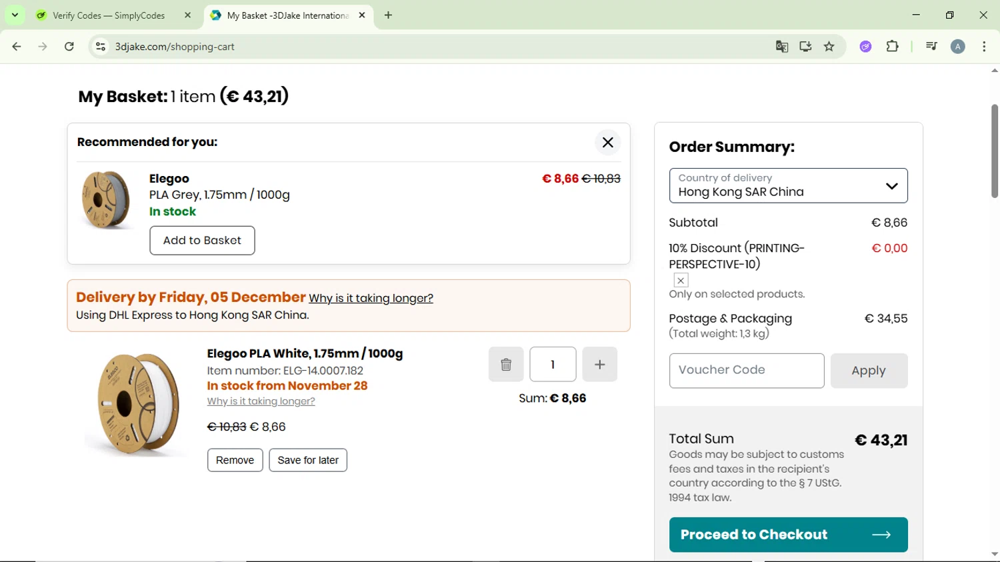Screen dimensions: 1000x562
Task: Close the Verify Codes SimplyCodes tab
Action: coord(188,15)
